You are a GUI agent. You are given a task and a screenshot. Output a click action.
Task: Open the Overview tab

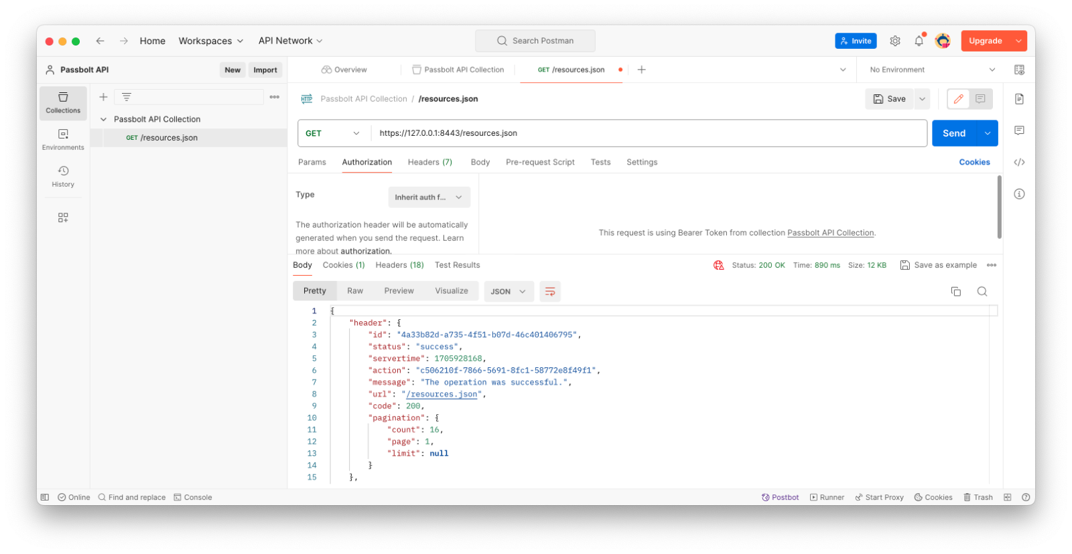pyautogui.click(x=344, y=70)
